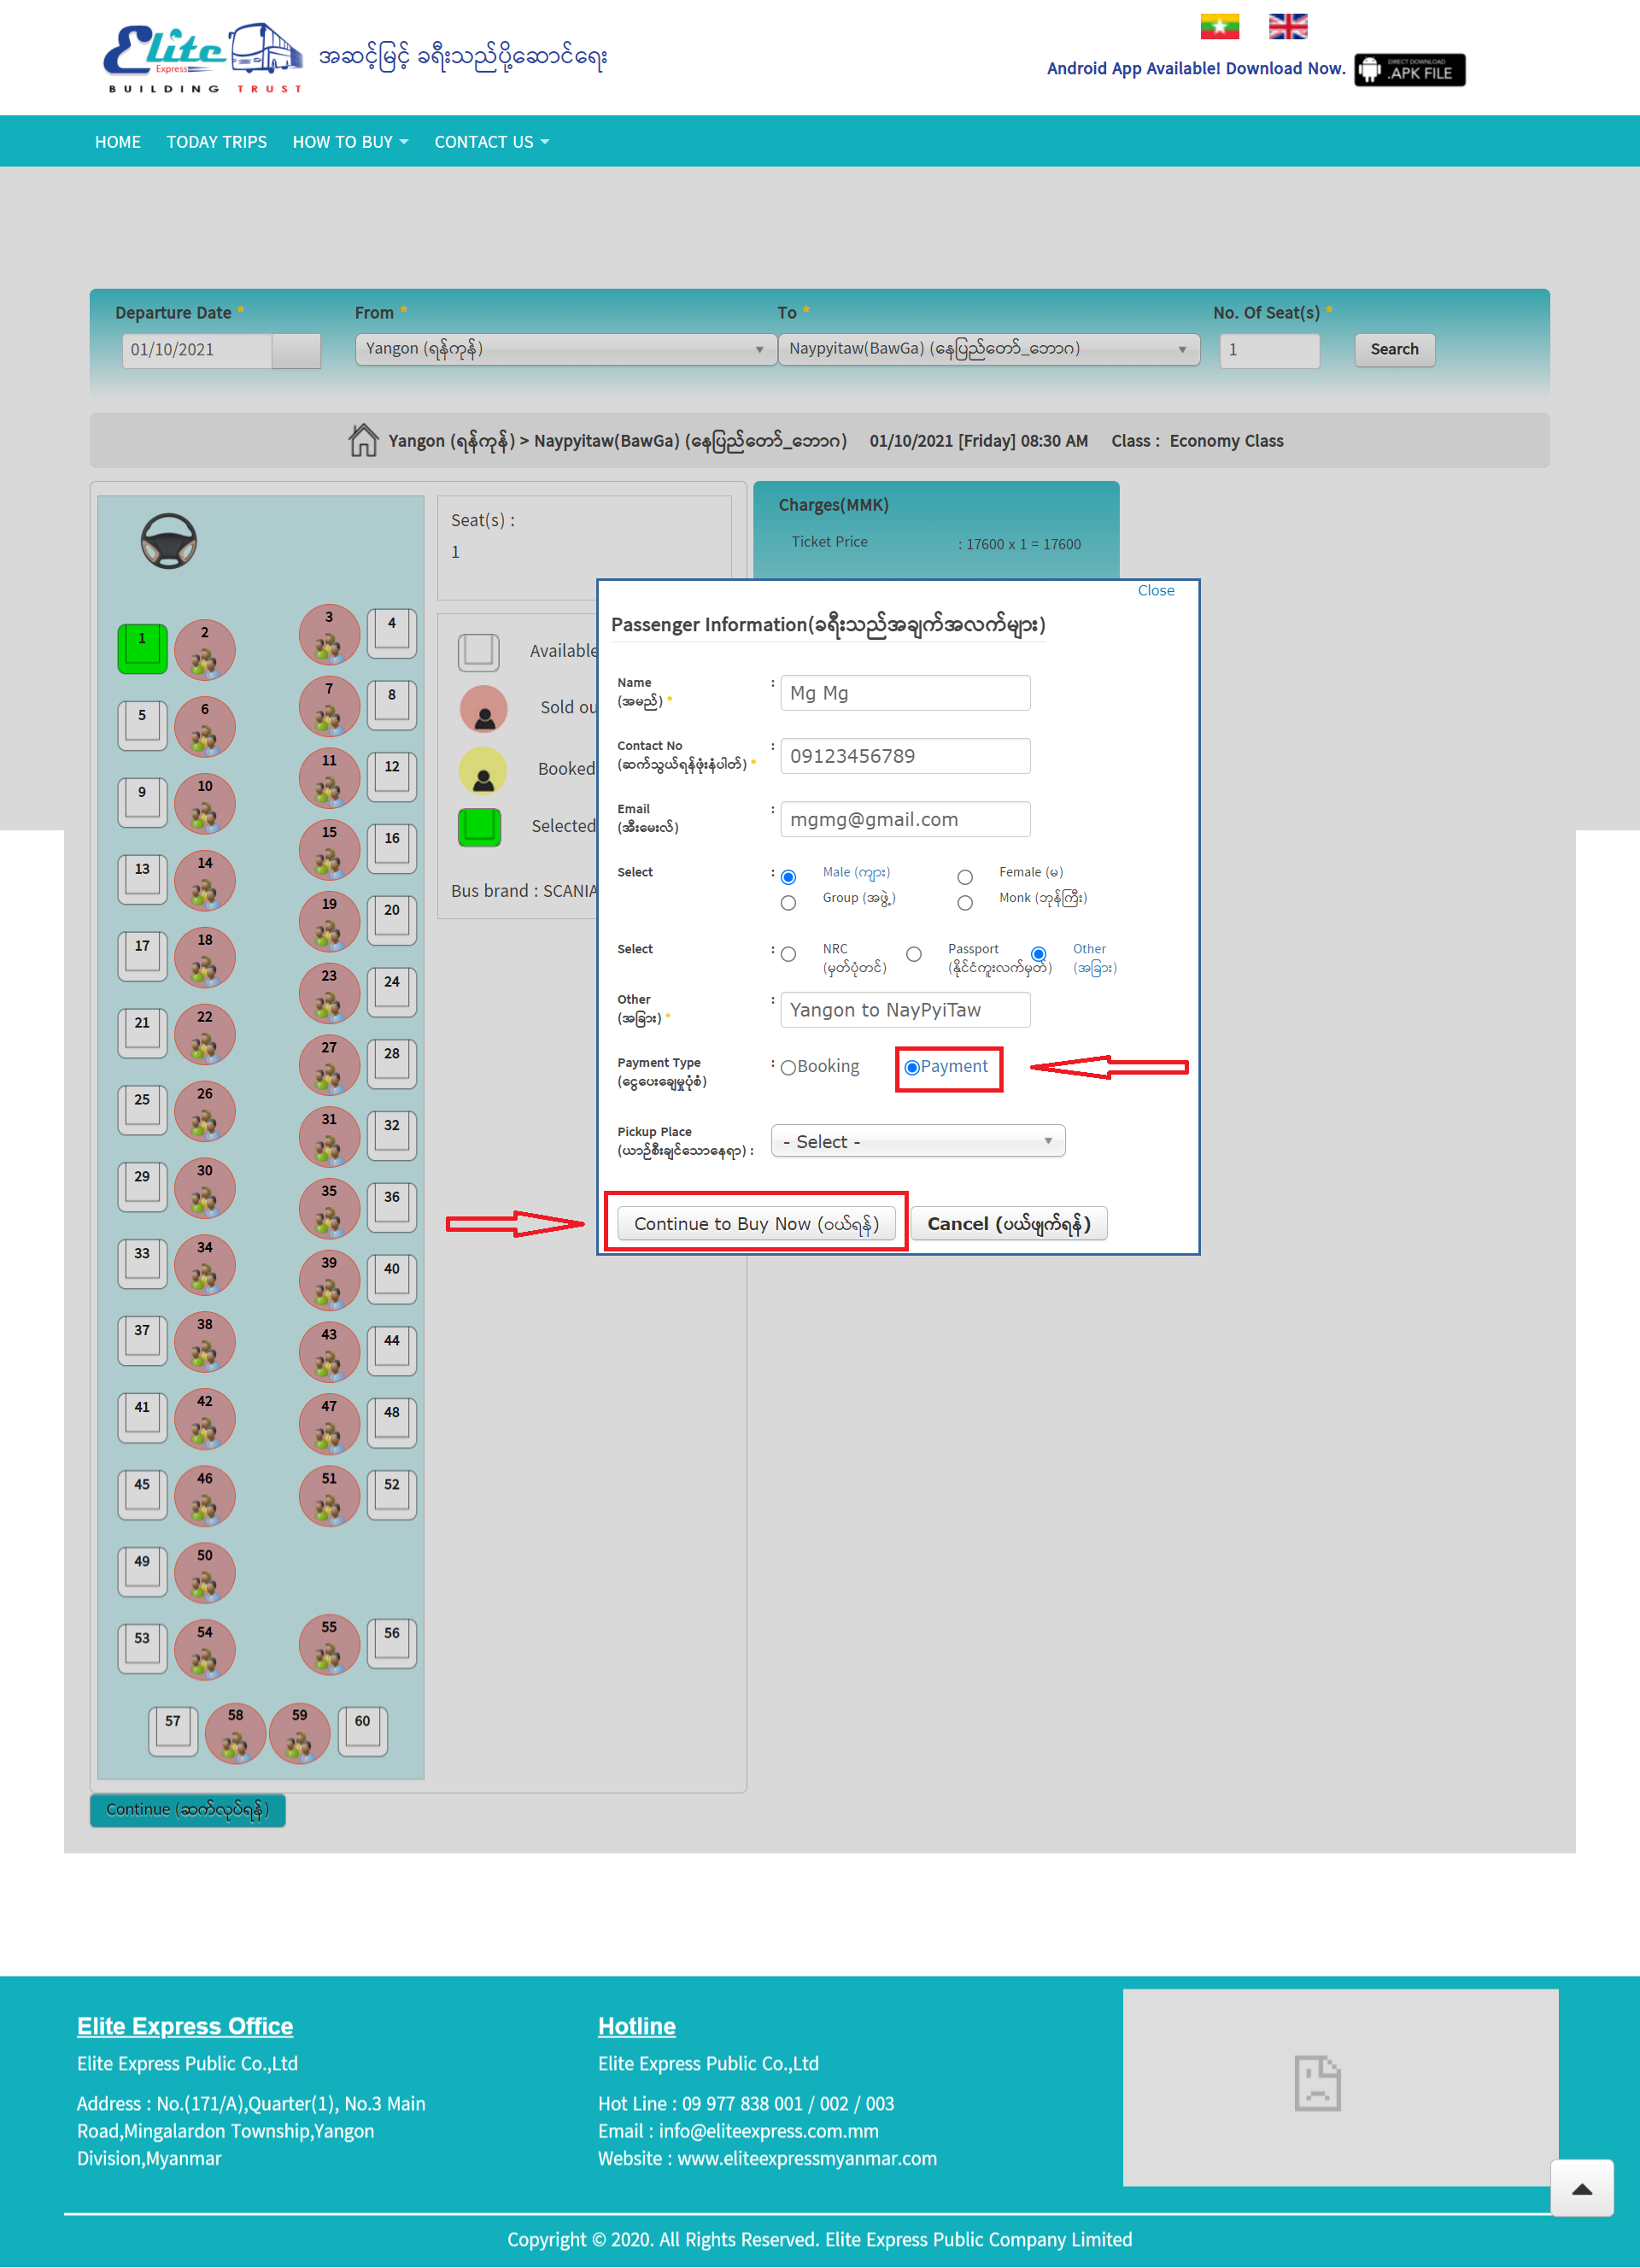Image resolution: width=1640 pixels, height=2268 pixels.
Task: Expand the HOW TO BUY menu
Action: 350,142
